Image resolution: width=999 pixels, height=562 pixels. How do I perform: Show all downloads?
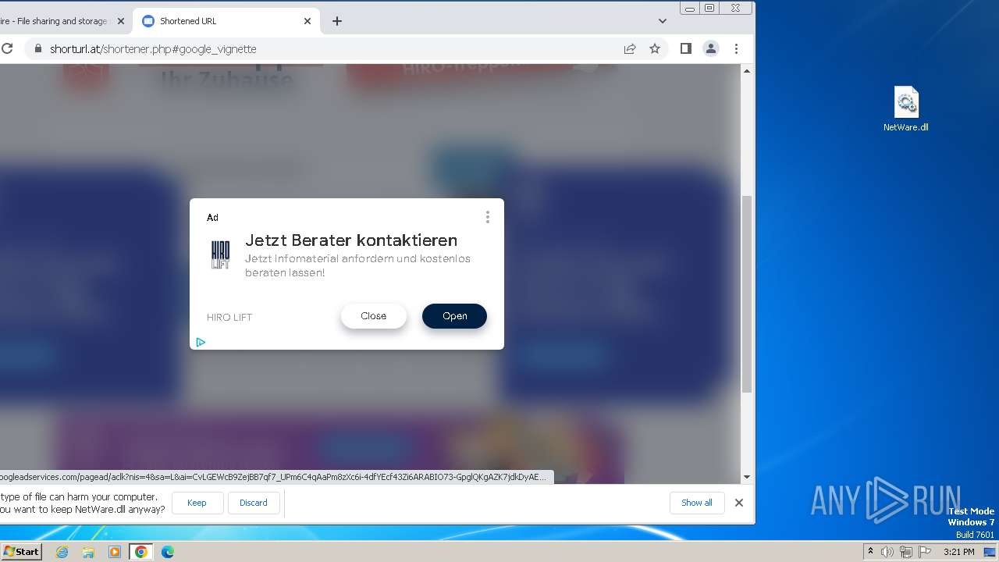(x=697, y=503)
